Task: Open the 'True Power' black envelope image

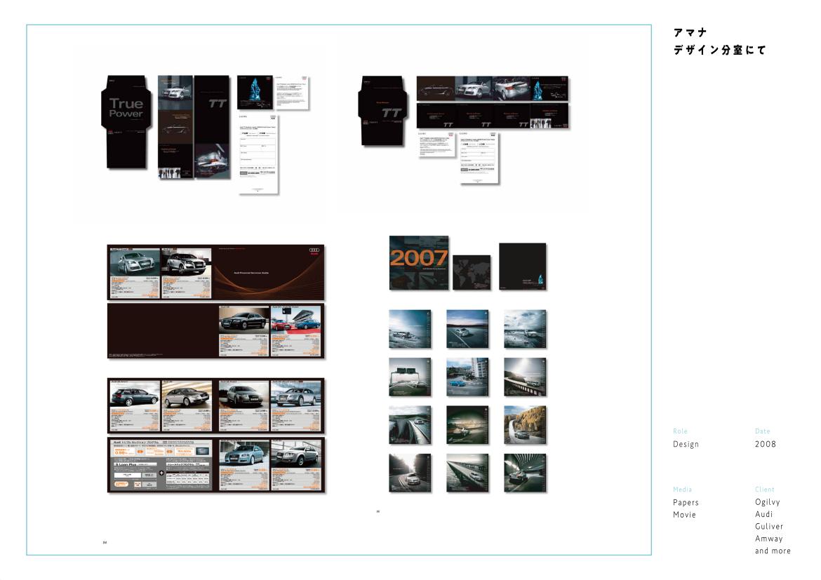Action: 126,122
